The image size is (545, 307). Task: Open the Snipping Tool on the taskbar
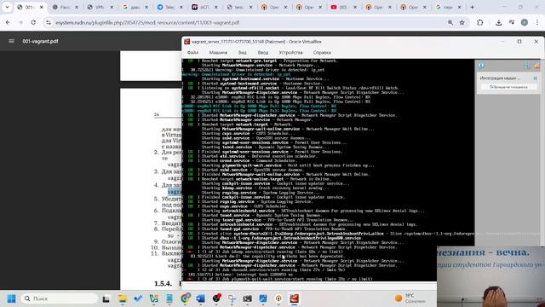[x=232, y=298]
